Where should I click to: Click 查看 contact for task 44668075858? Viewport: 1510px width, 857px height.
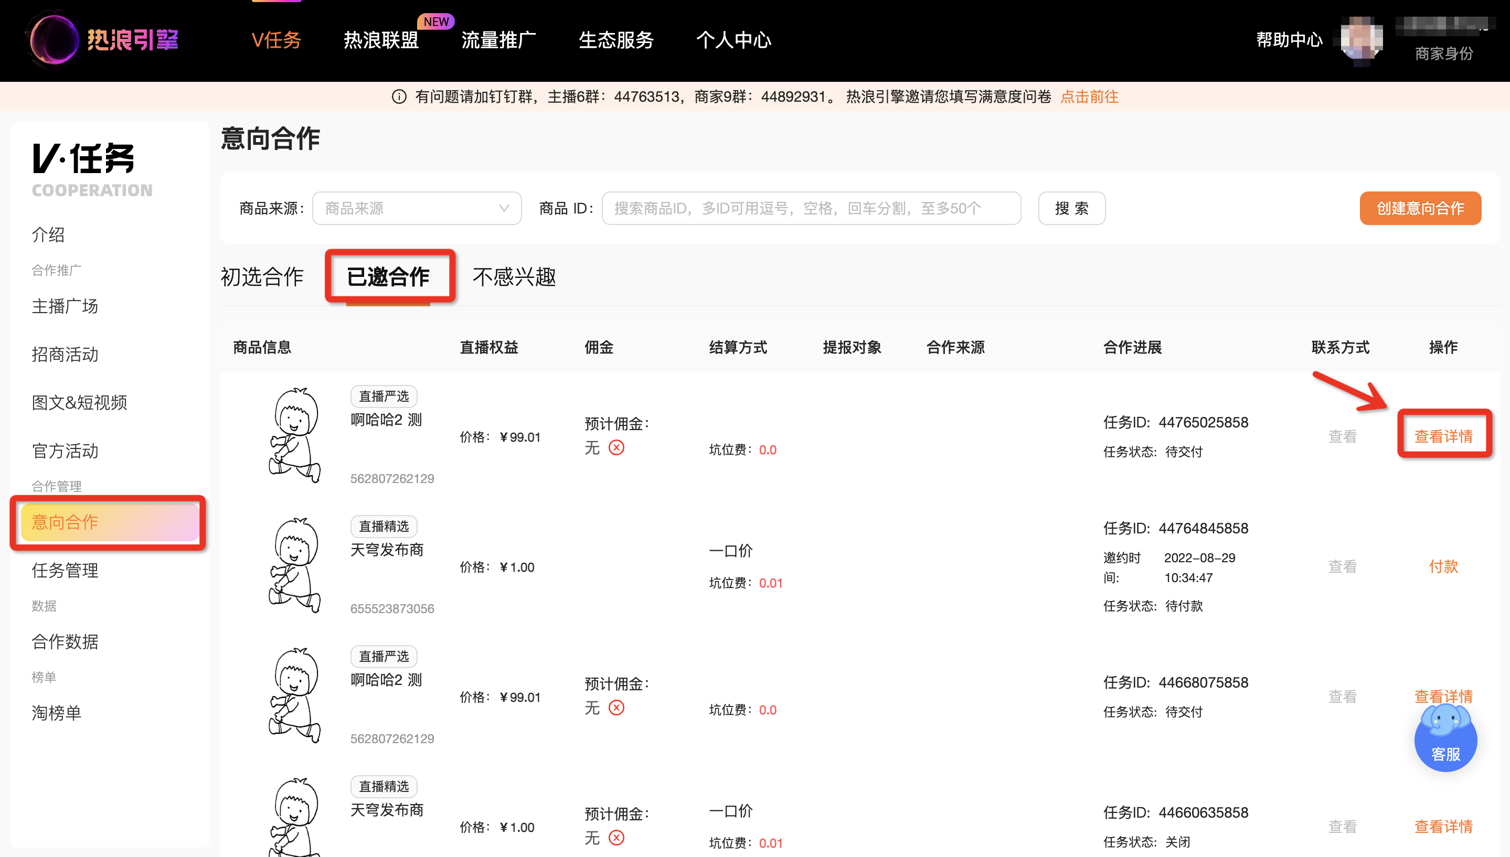click(1343, 697)
